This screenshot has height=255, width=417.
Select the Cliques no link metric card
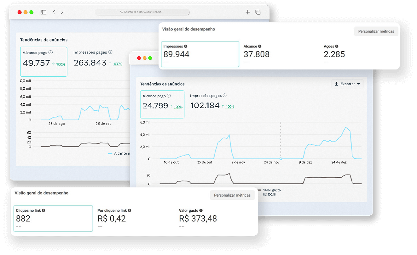click(x=53, y=218)
